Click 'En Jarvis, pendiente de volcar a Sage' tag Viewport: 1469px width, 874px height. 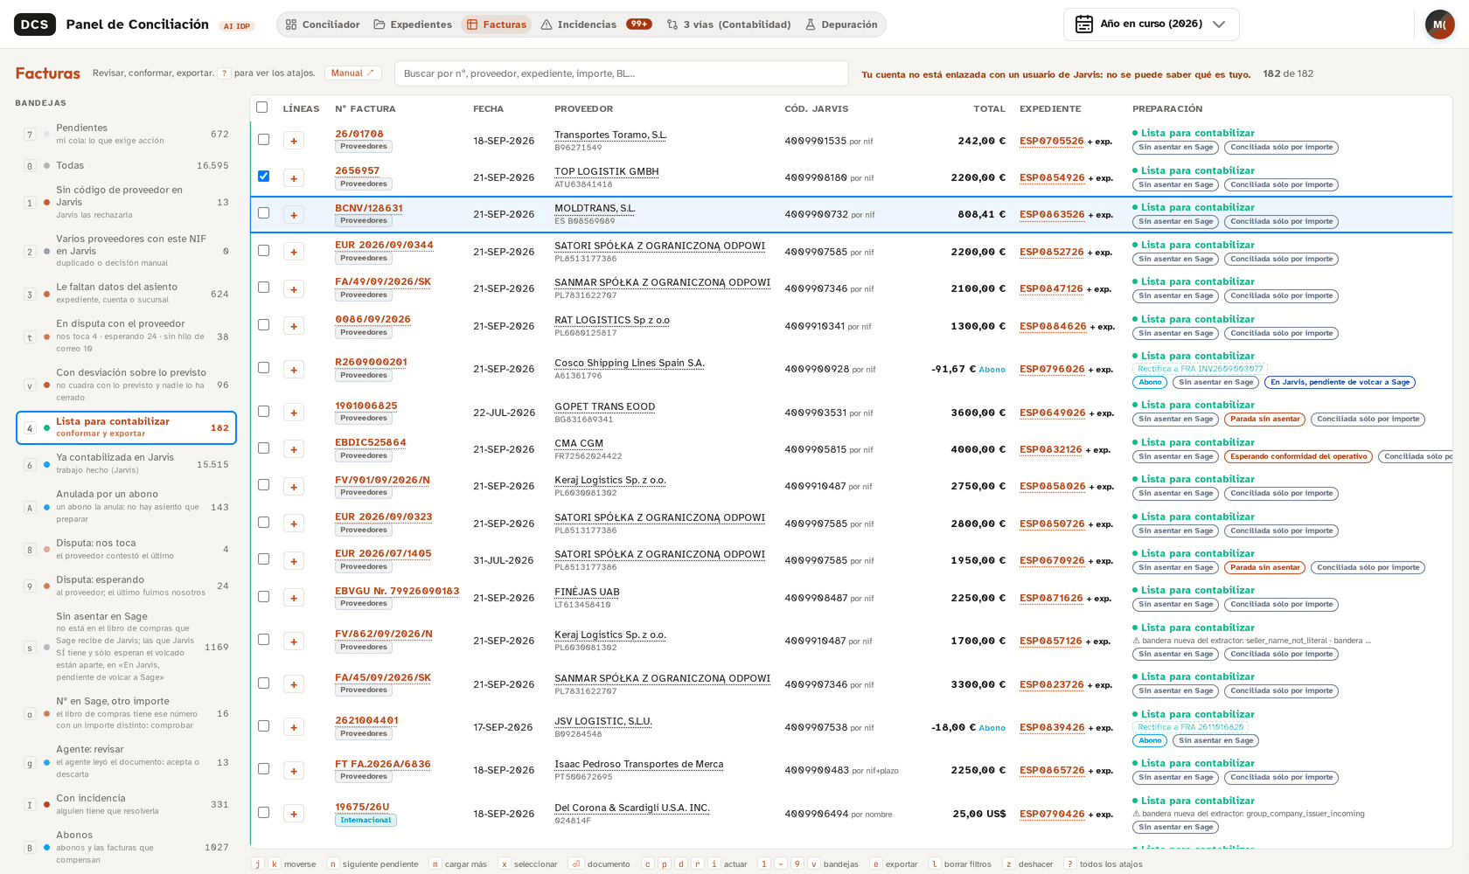1340,382
